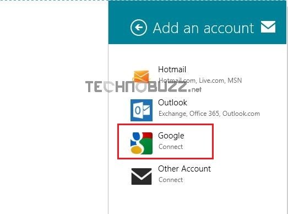Click Connect under Other Account
Viewport: 288px width, 214px height.
[x=171, y=180]
